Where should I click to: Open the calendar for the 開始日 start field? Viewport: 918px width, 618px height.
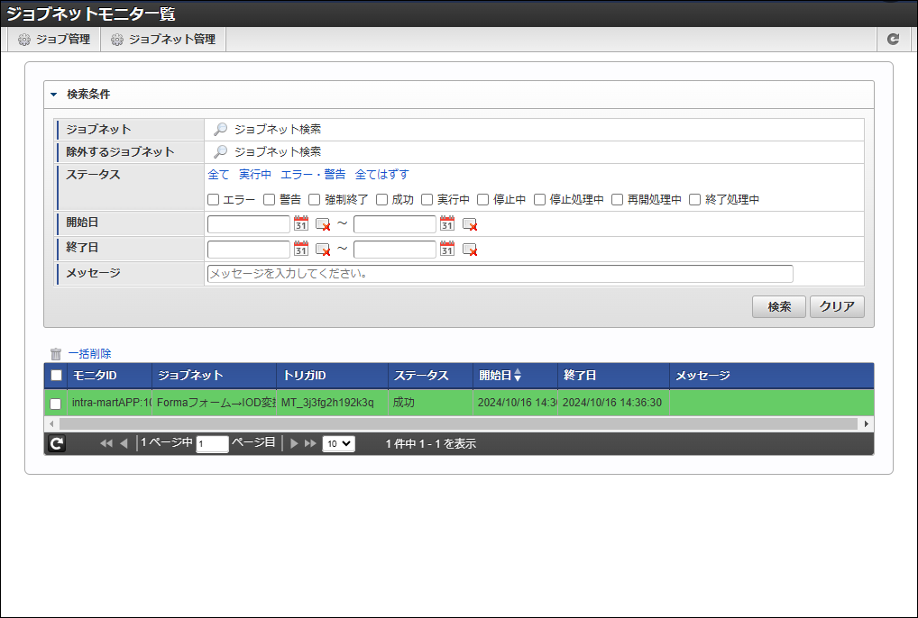301,224
